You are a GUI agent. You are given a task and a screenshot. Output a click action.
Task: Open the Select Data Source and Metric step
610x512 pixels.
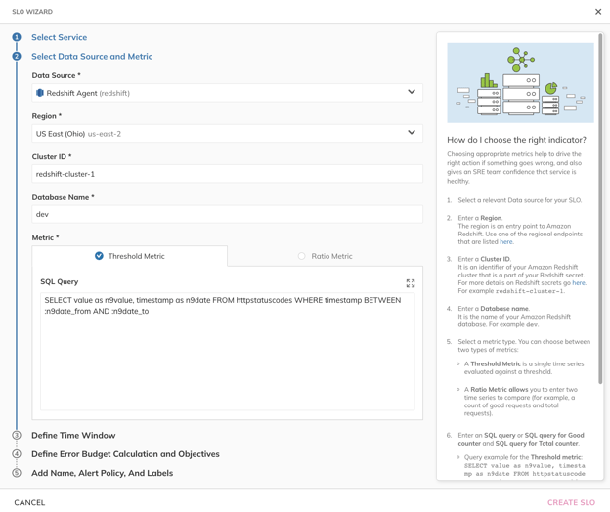[92, 57]
